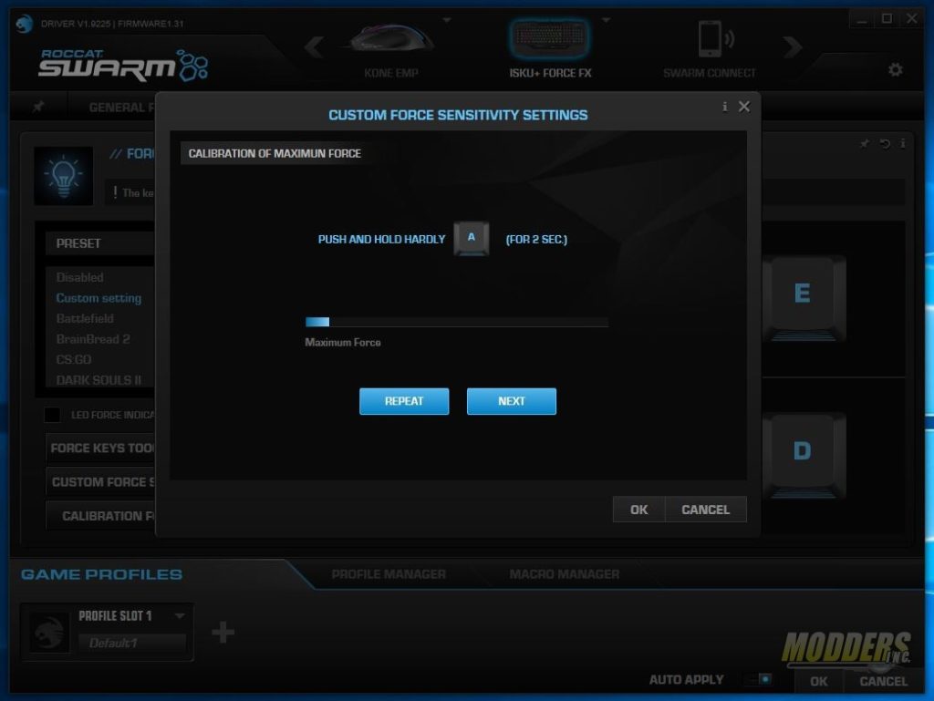Click the reset arrow icon in panel header
Image resolution: width=934 pixels, height=701 pixels.
click(x=885, y=143)
